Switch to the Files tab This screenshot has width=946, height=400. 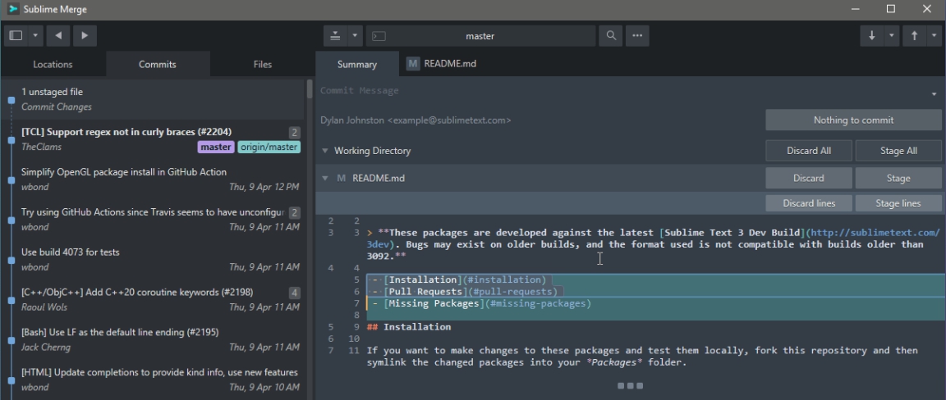pos(263,64)
